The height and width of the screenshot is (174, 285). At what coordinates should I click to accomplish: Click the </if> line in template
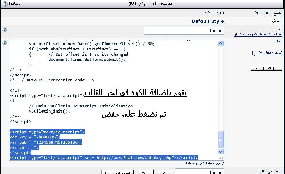coord(16,90)
